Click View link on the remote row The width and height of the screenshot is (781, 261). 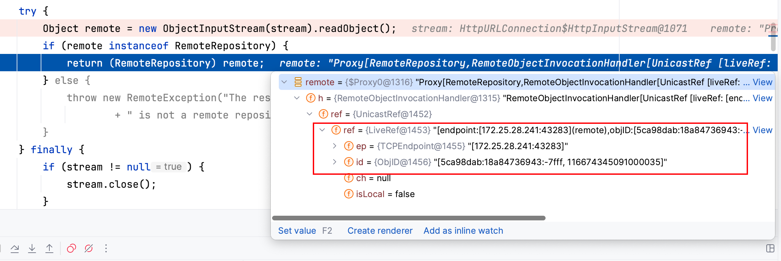[762, 82]
